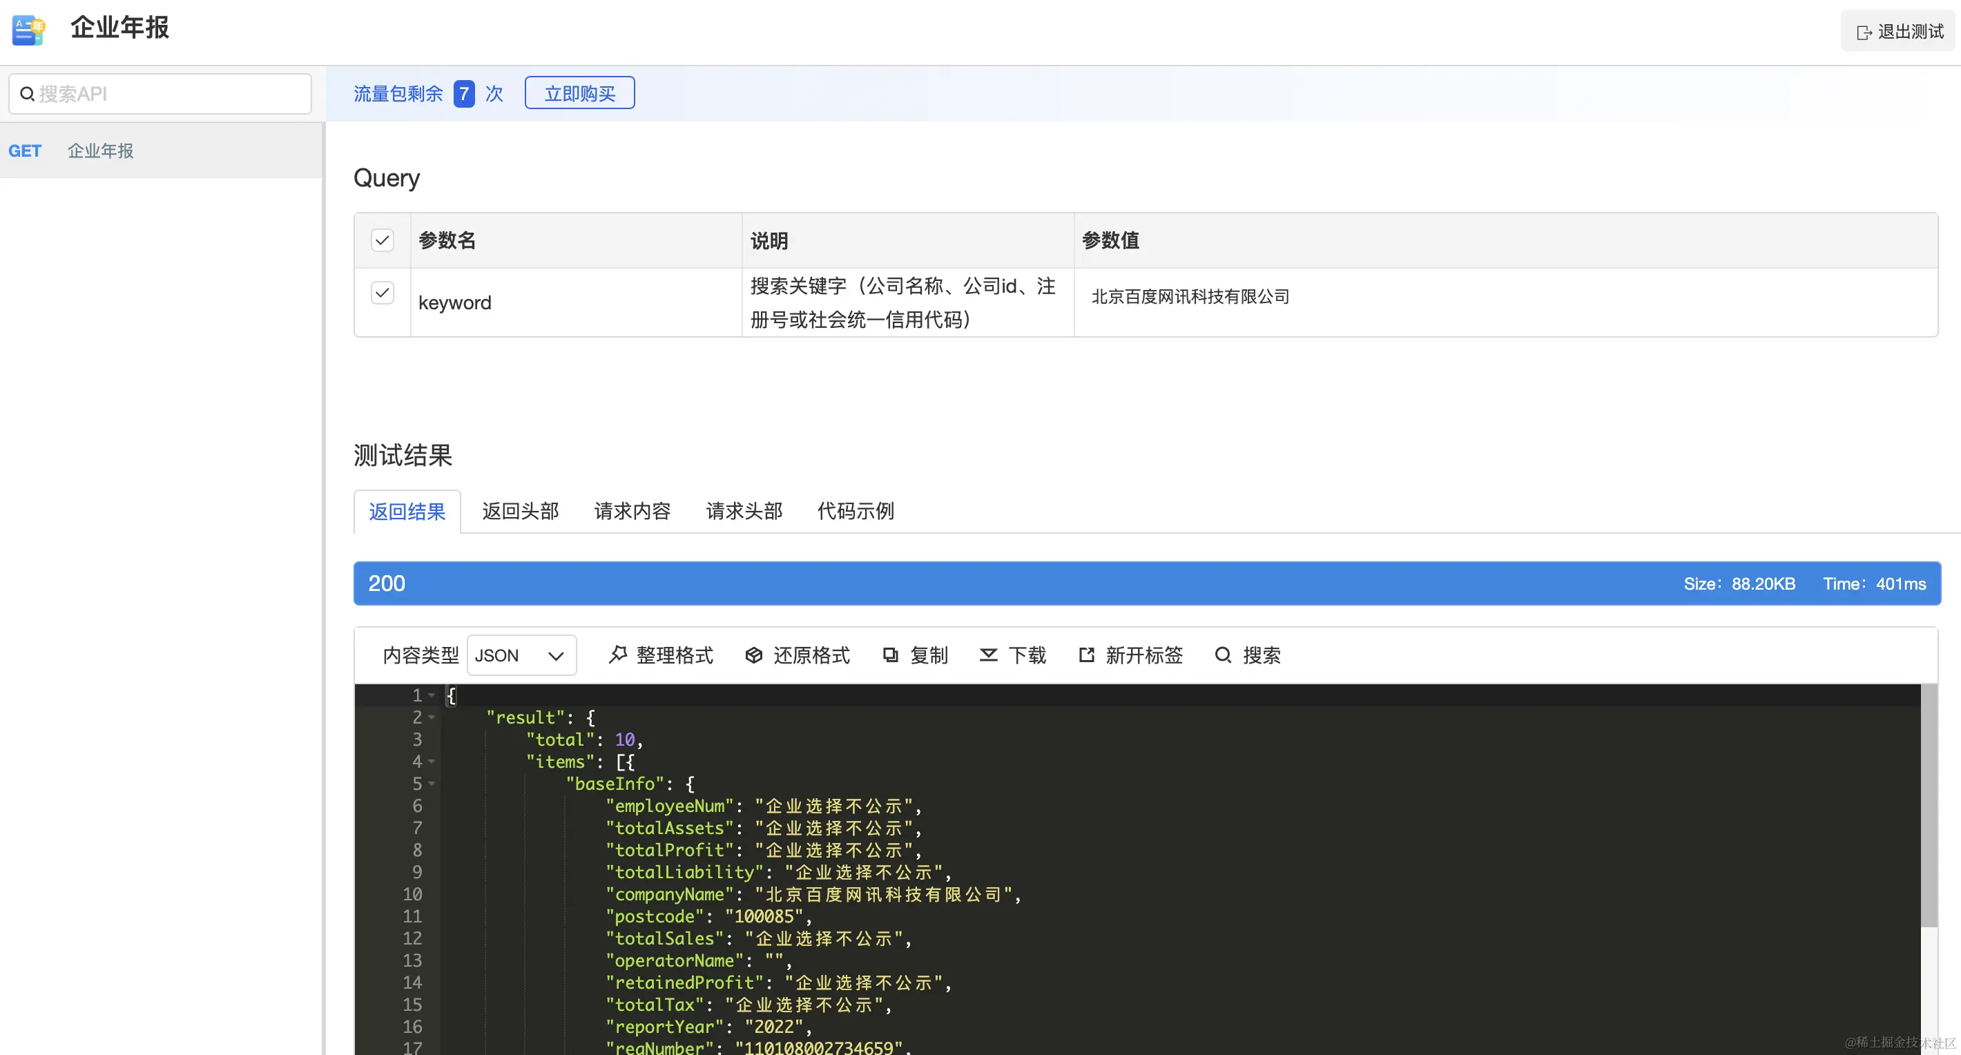The height and width of the screenshot is (1055, 1961).
Task: Click the 退出测试 exit icon
Action: coord(1864,32)
